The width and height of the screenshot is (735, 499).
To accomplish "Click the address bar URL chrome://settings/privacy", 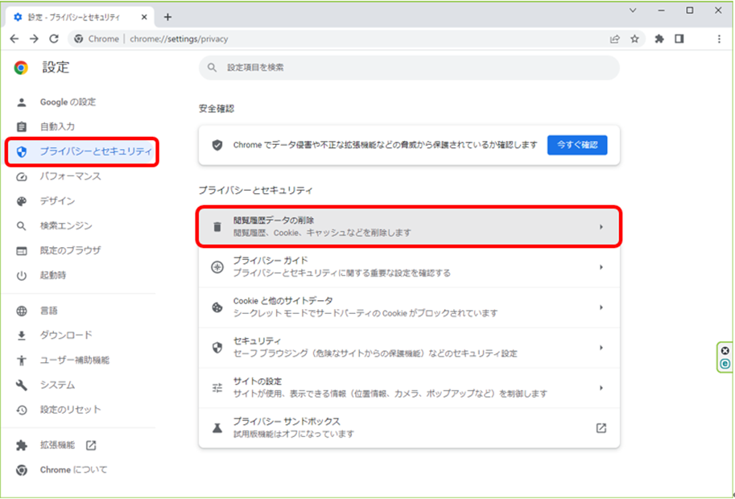I will click(179, 39).
